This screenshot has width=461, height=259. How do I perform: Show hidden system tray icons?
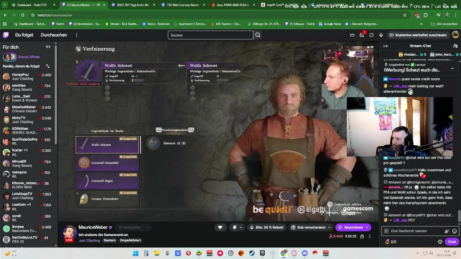(417, 253)
